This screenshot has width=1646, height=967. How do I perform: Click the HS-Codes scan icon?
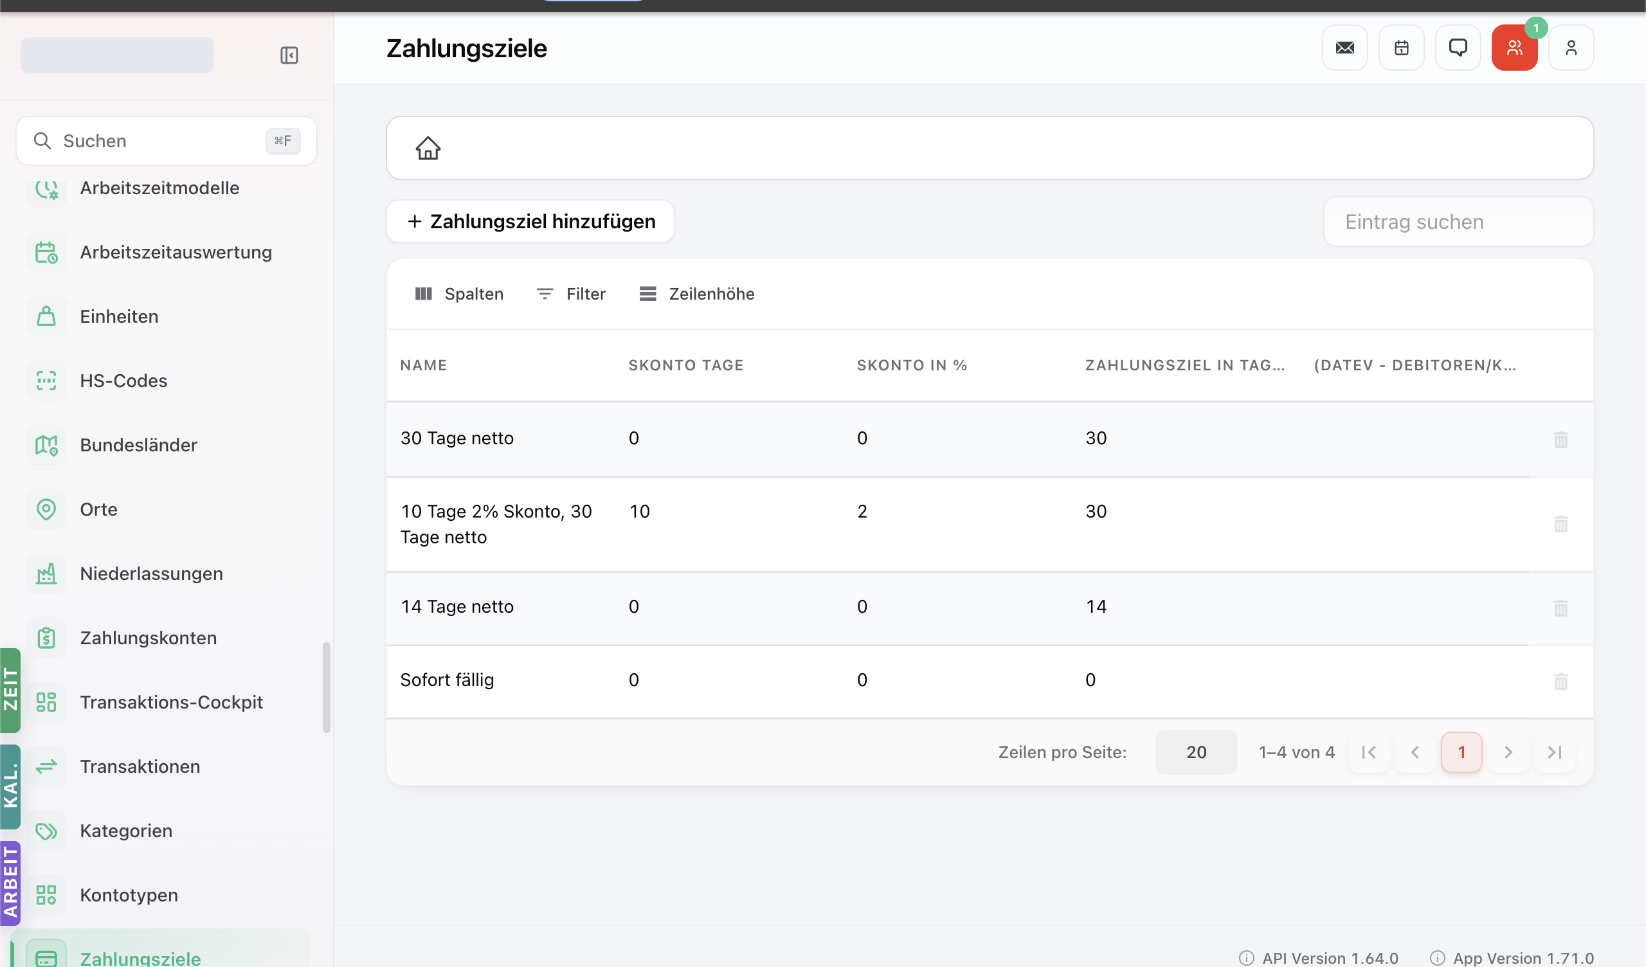[46, 381]
